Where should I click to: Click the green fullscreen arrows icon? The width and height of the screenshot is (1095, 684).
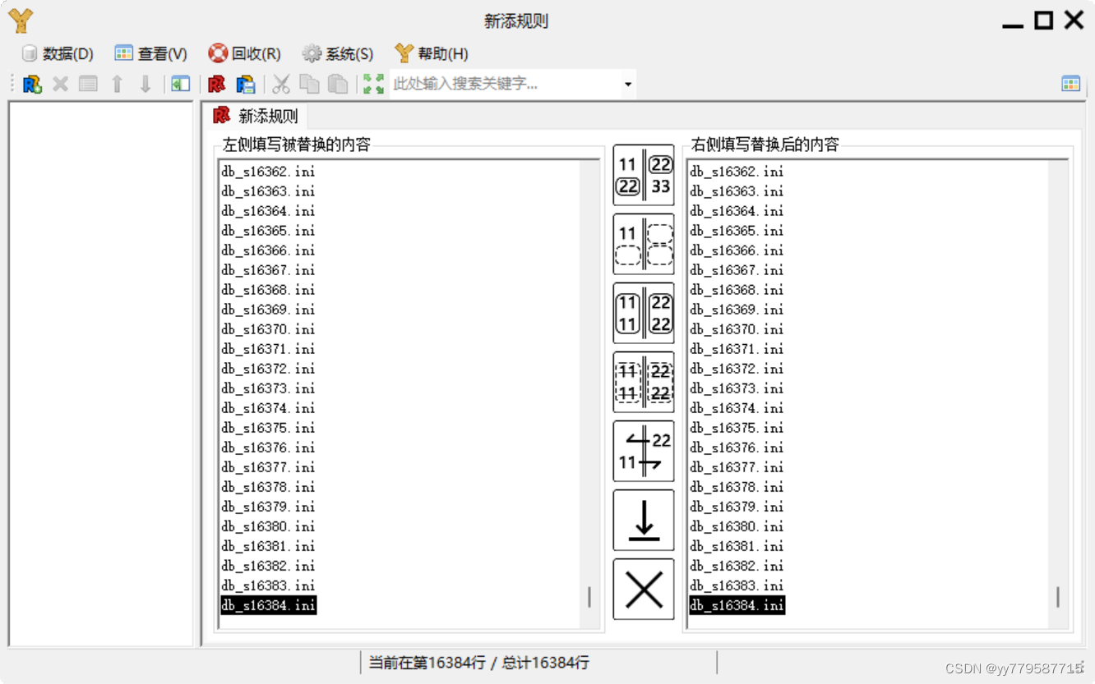click(373, 84)
